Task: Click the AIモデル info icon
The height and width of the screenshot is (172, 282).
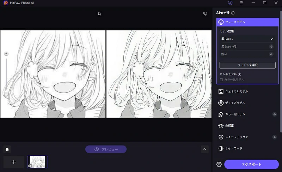Action: tap(233, 13)
